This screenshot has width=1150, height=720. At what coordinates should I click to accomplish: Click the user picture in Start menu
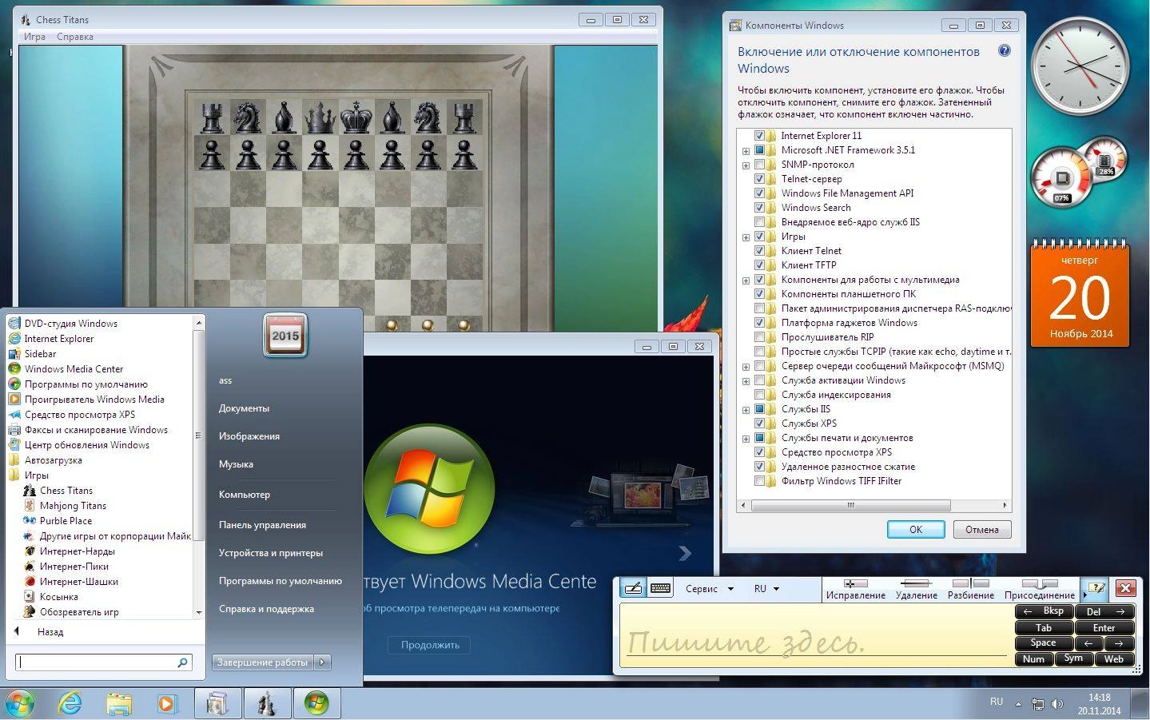click(285, 335)
